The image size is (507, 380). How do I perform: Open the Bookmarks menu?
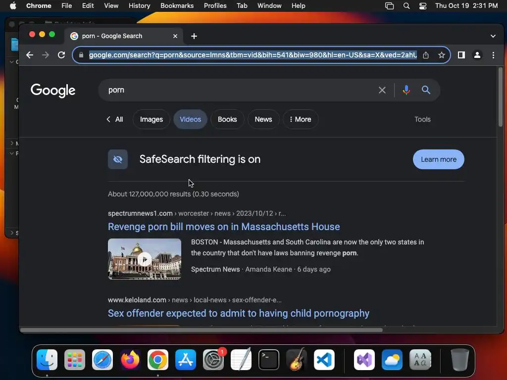click(177, 6)
